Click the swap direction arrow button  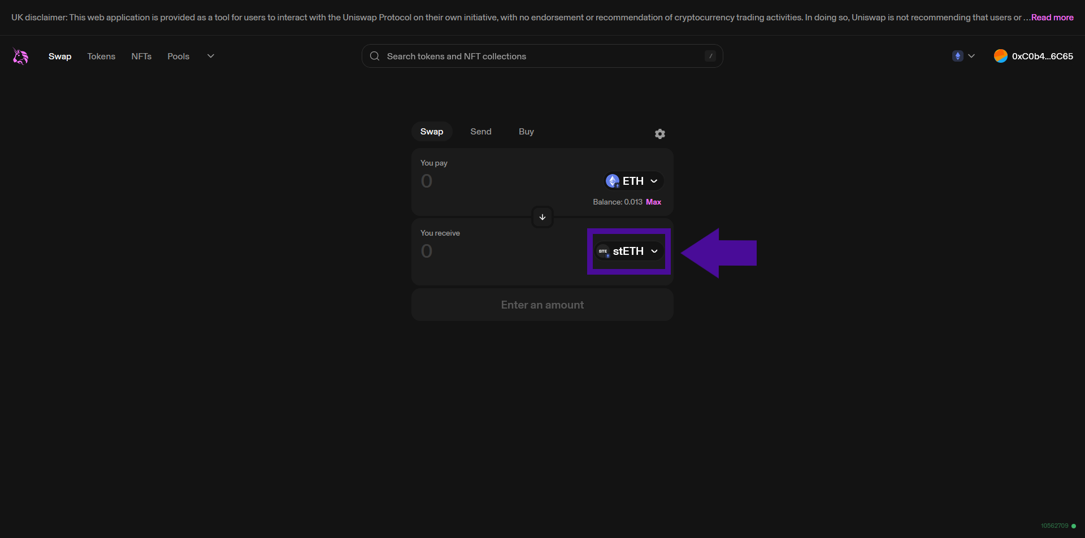(542, 217)
